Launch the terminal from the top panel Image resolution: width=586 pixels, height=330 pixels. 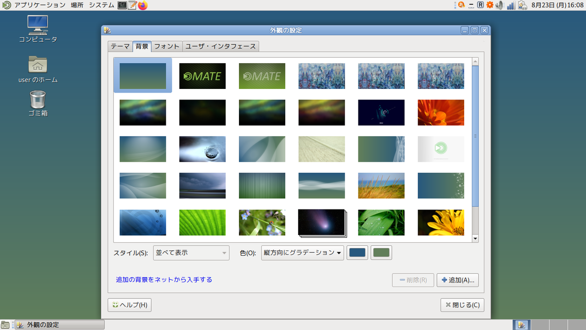click(x=122, y=5)
